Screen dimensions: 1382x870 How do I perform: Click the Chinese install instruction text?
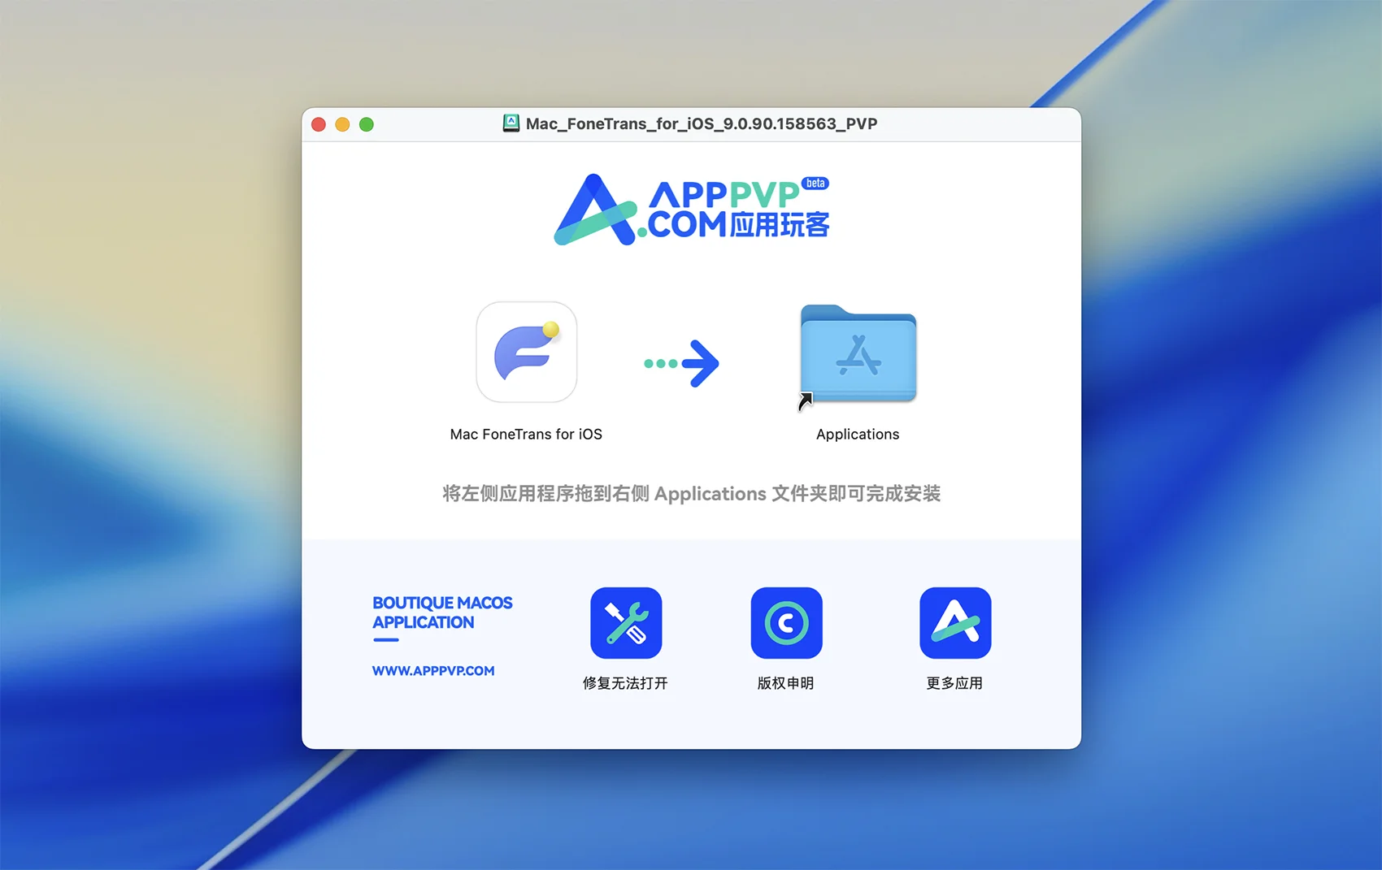[x=691, y=494]
